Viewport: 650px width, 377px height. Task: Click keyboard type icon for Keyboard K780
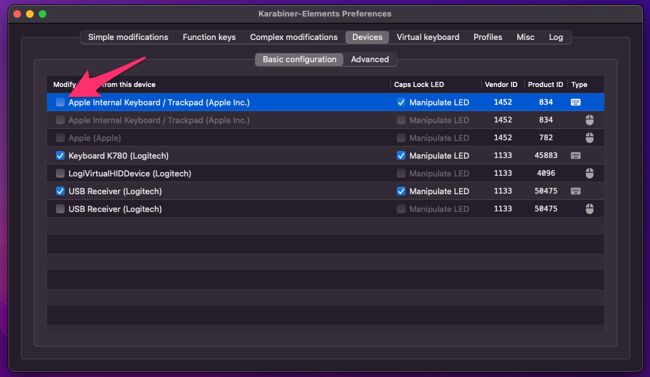(x=575, y=155)
